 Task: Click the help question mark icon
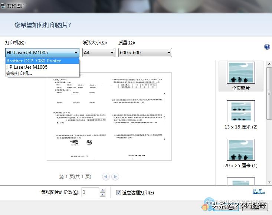point(267,47)
